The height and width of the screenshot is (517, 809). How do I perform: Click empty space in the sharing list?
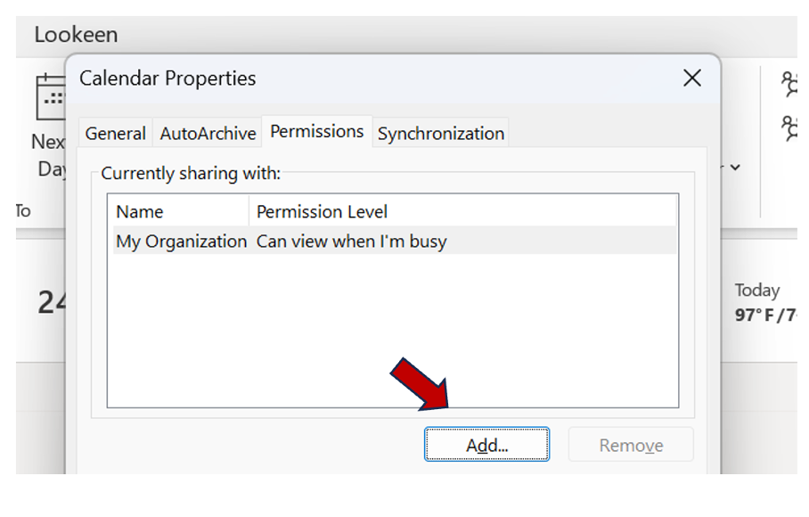pyautogui.click(x=392, y=330)
